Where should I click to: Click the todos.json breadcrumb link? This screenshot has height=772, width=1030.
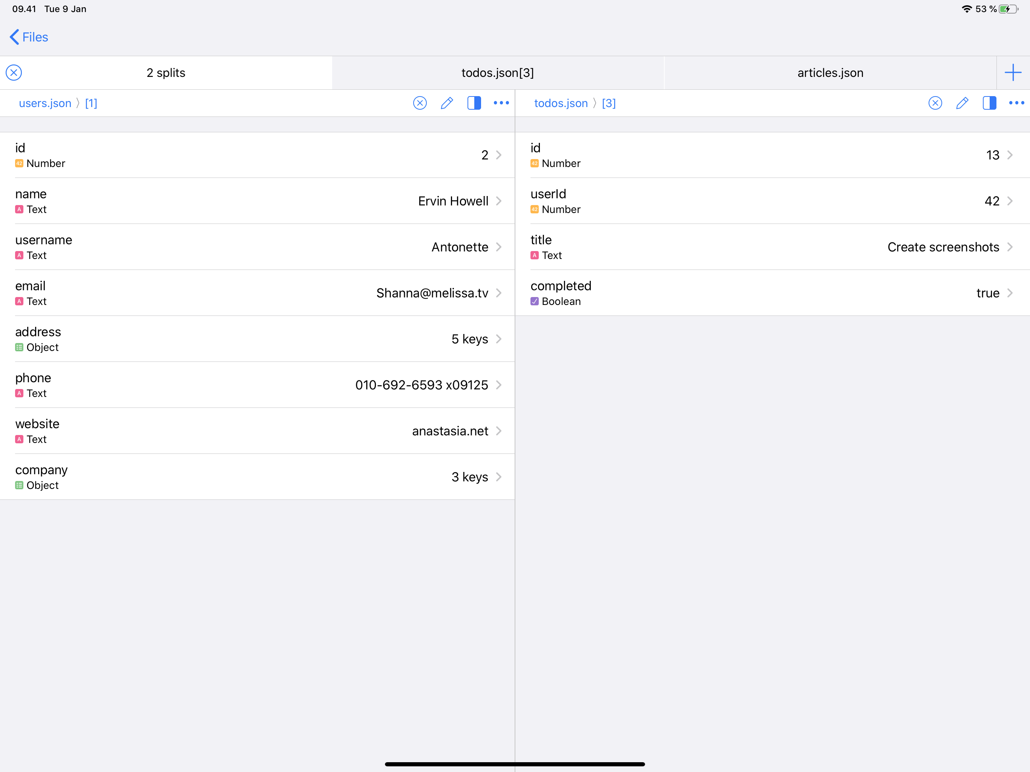pos(561,103)
